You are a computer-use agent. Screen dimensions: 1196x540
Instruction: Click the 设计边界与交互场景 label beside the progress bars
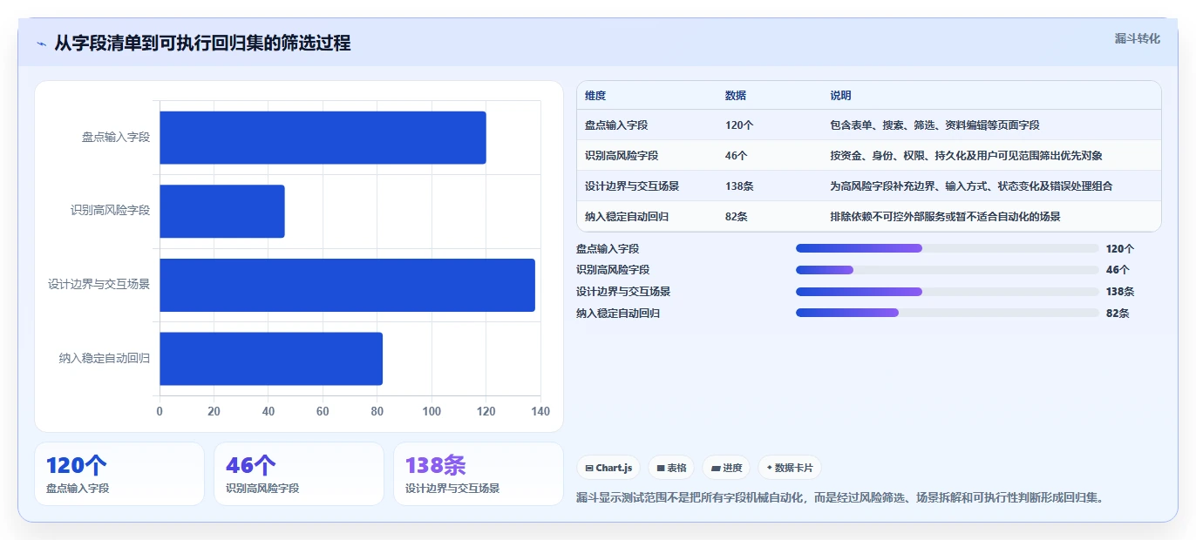click(623, 292)
